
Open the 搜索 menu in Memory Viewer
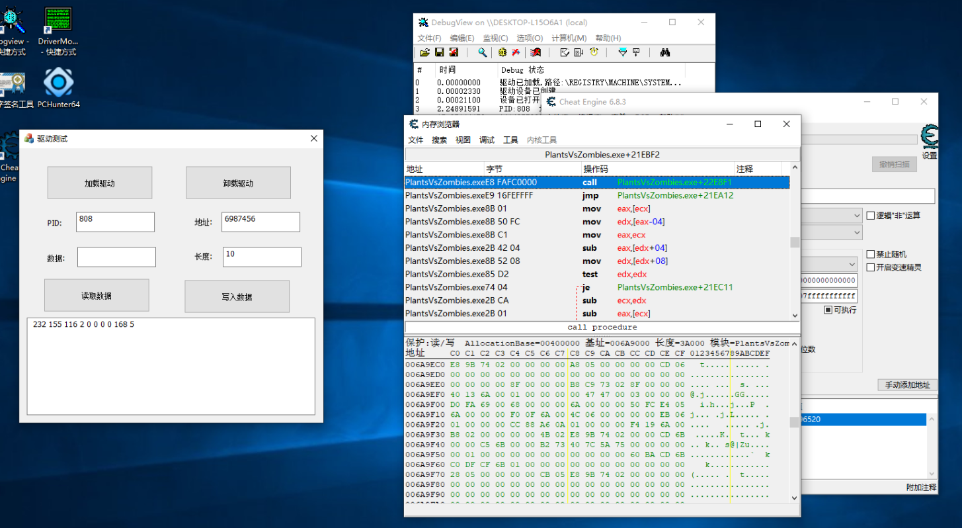439,140
